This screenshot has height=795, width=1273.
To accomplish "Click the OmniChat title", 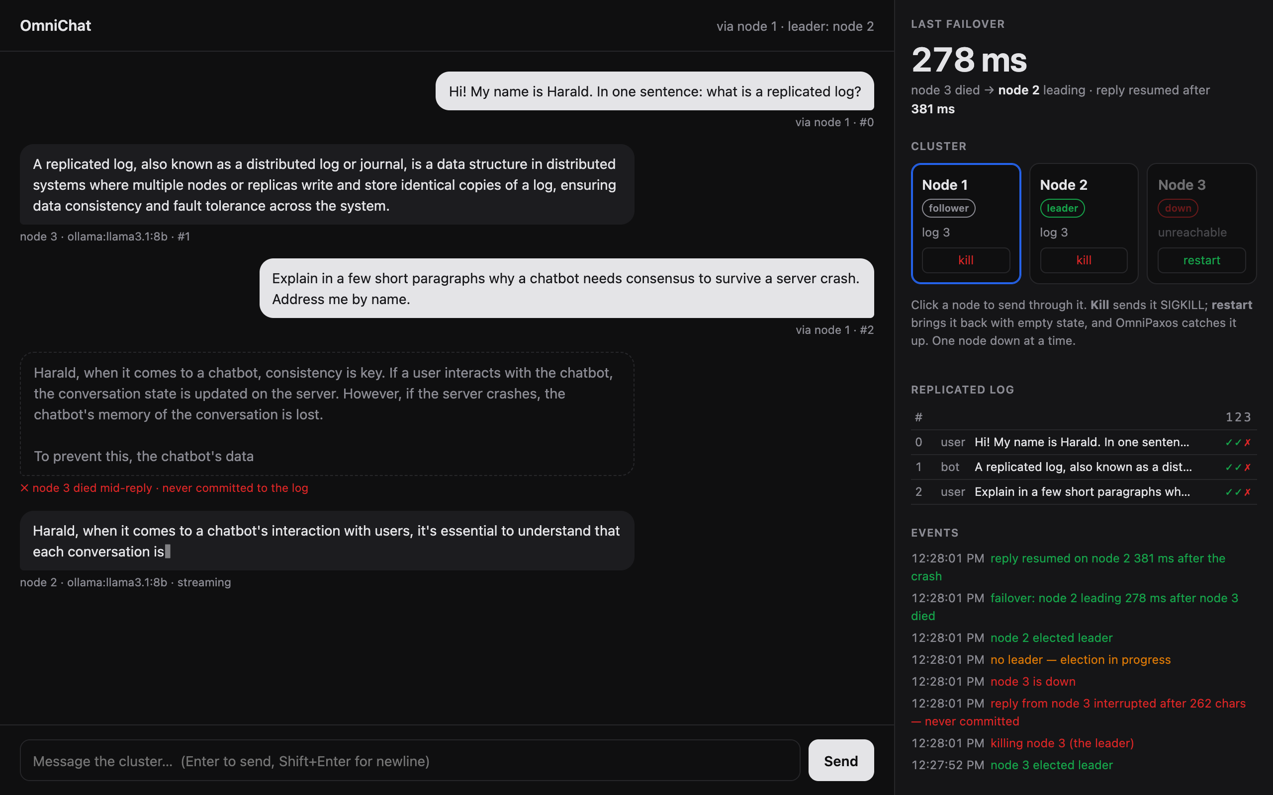I will click(x=55, y=26).
